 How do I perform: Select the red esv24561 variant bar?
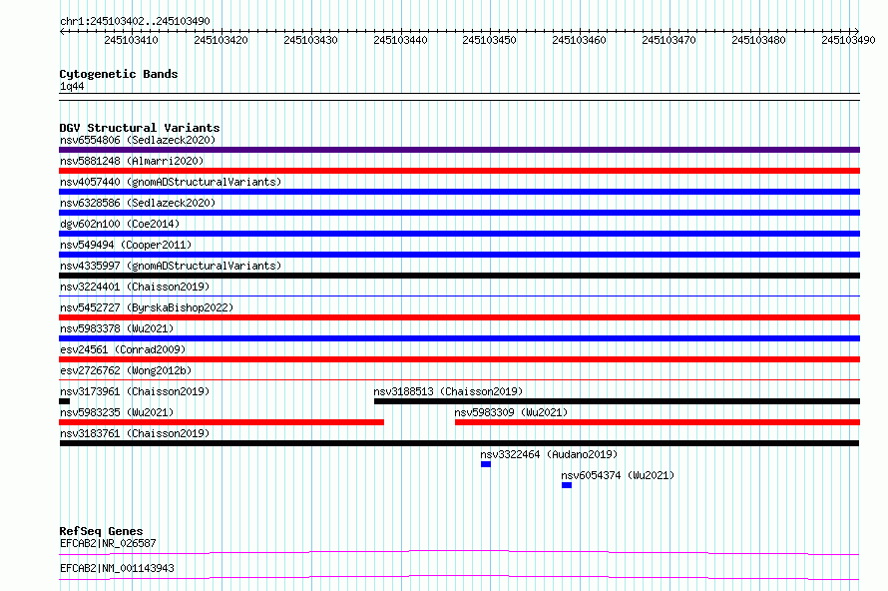pyautogui.click(x=459, y=359)
